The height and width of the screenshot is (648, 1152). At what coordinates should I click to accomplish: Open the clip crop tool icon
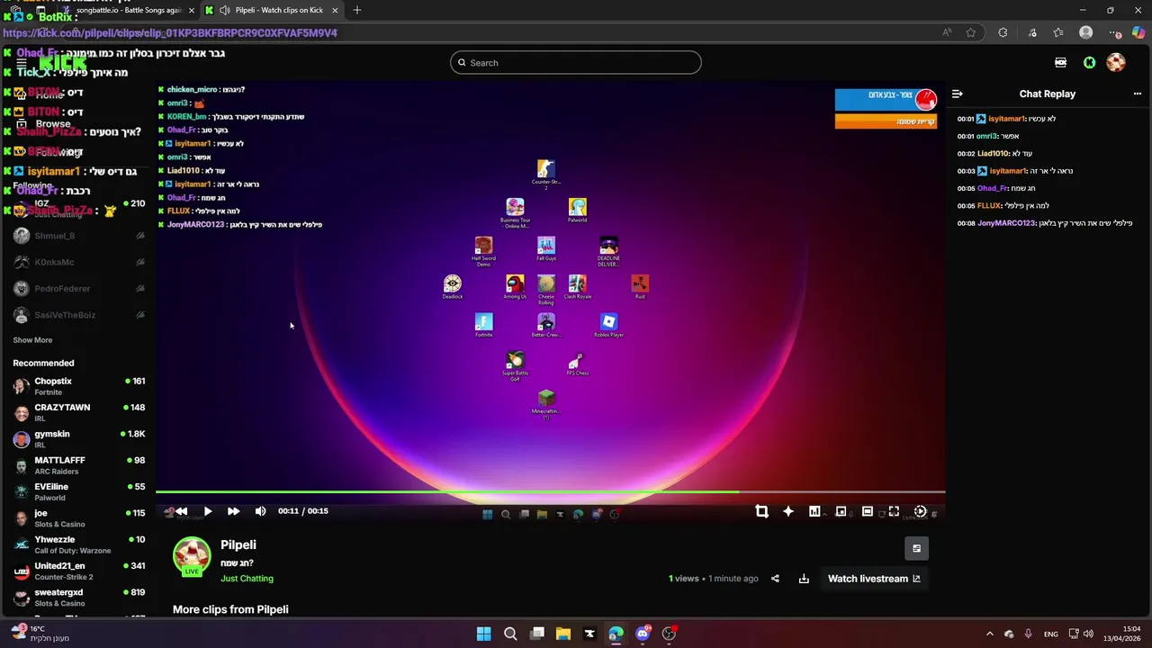pyautogui.click(x=761, y=511)
